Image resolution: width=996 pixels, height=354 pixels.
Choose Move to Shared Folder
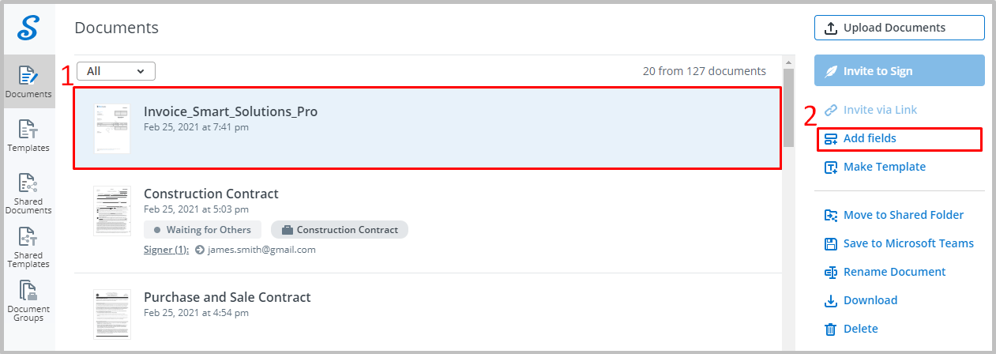coord(894,215)
